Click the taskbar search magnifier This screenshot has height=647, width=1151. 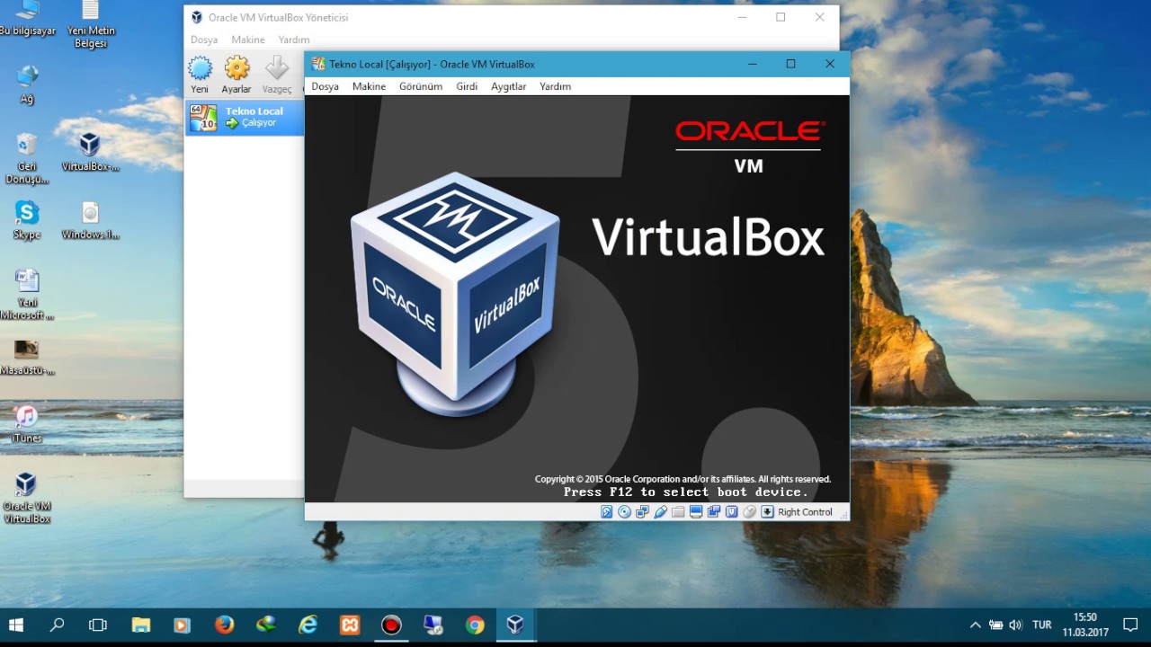pos(58,625)
